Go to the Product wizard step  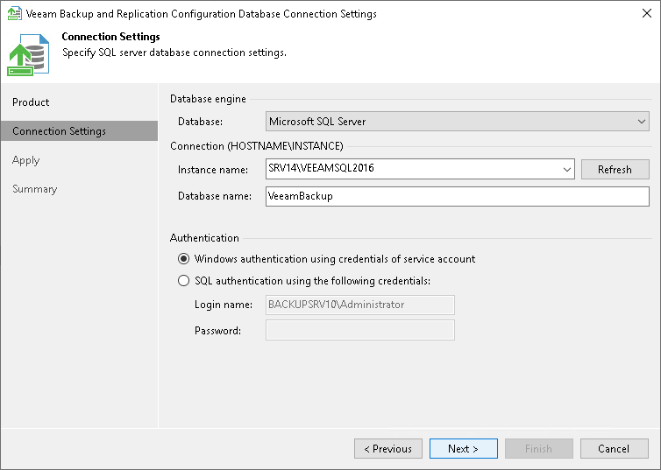pos(31,102)
